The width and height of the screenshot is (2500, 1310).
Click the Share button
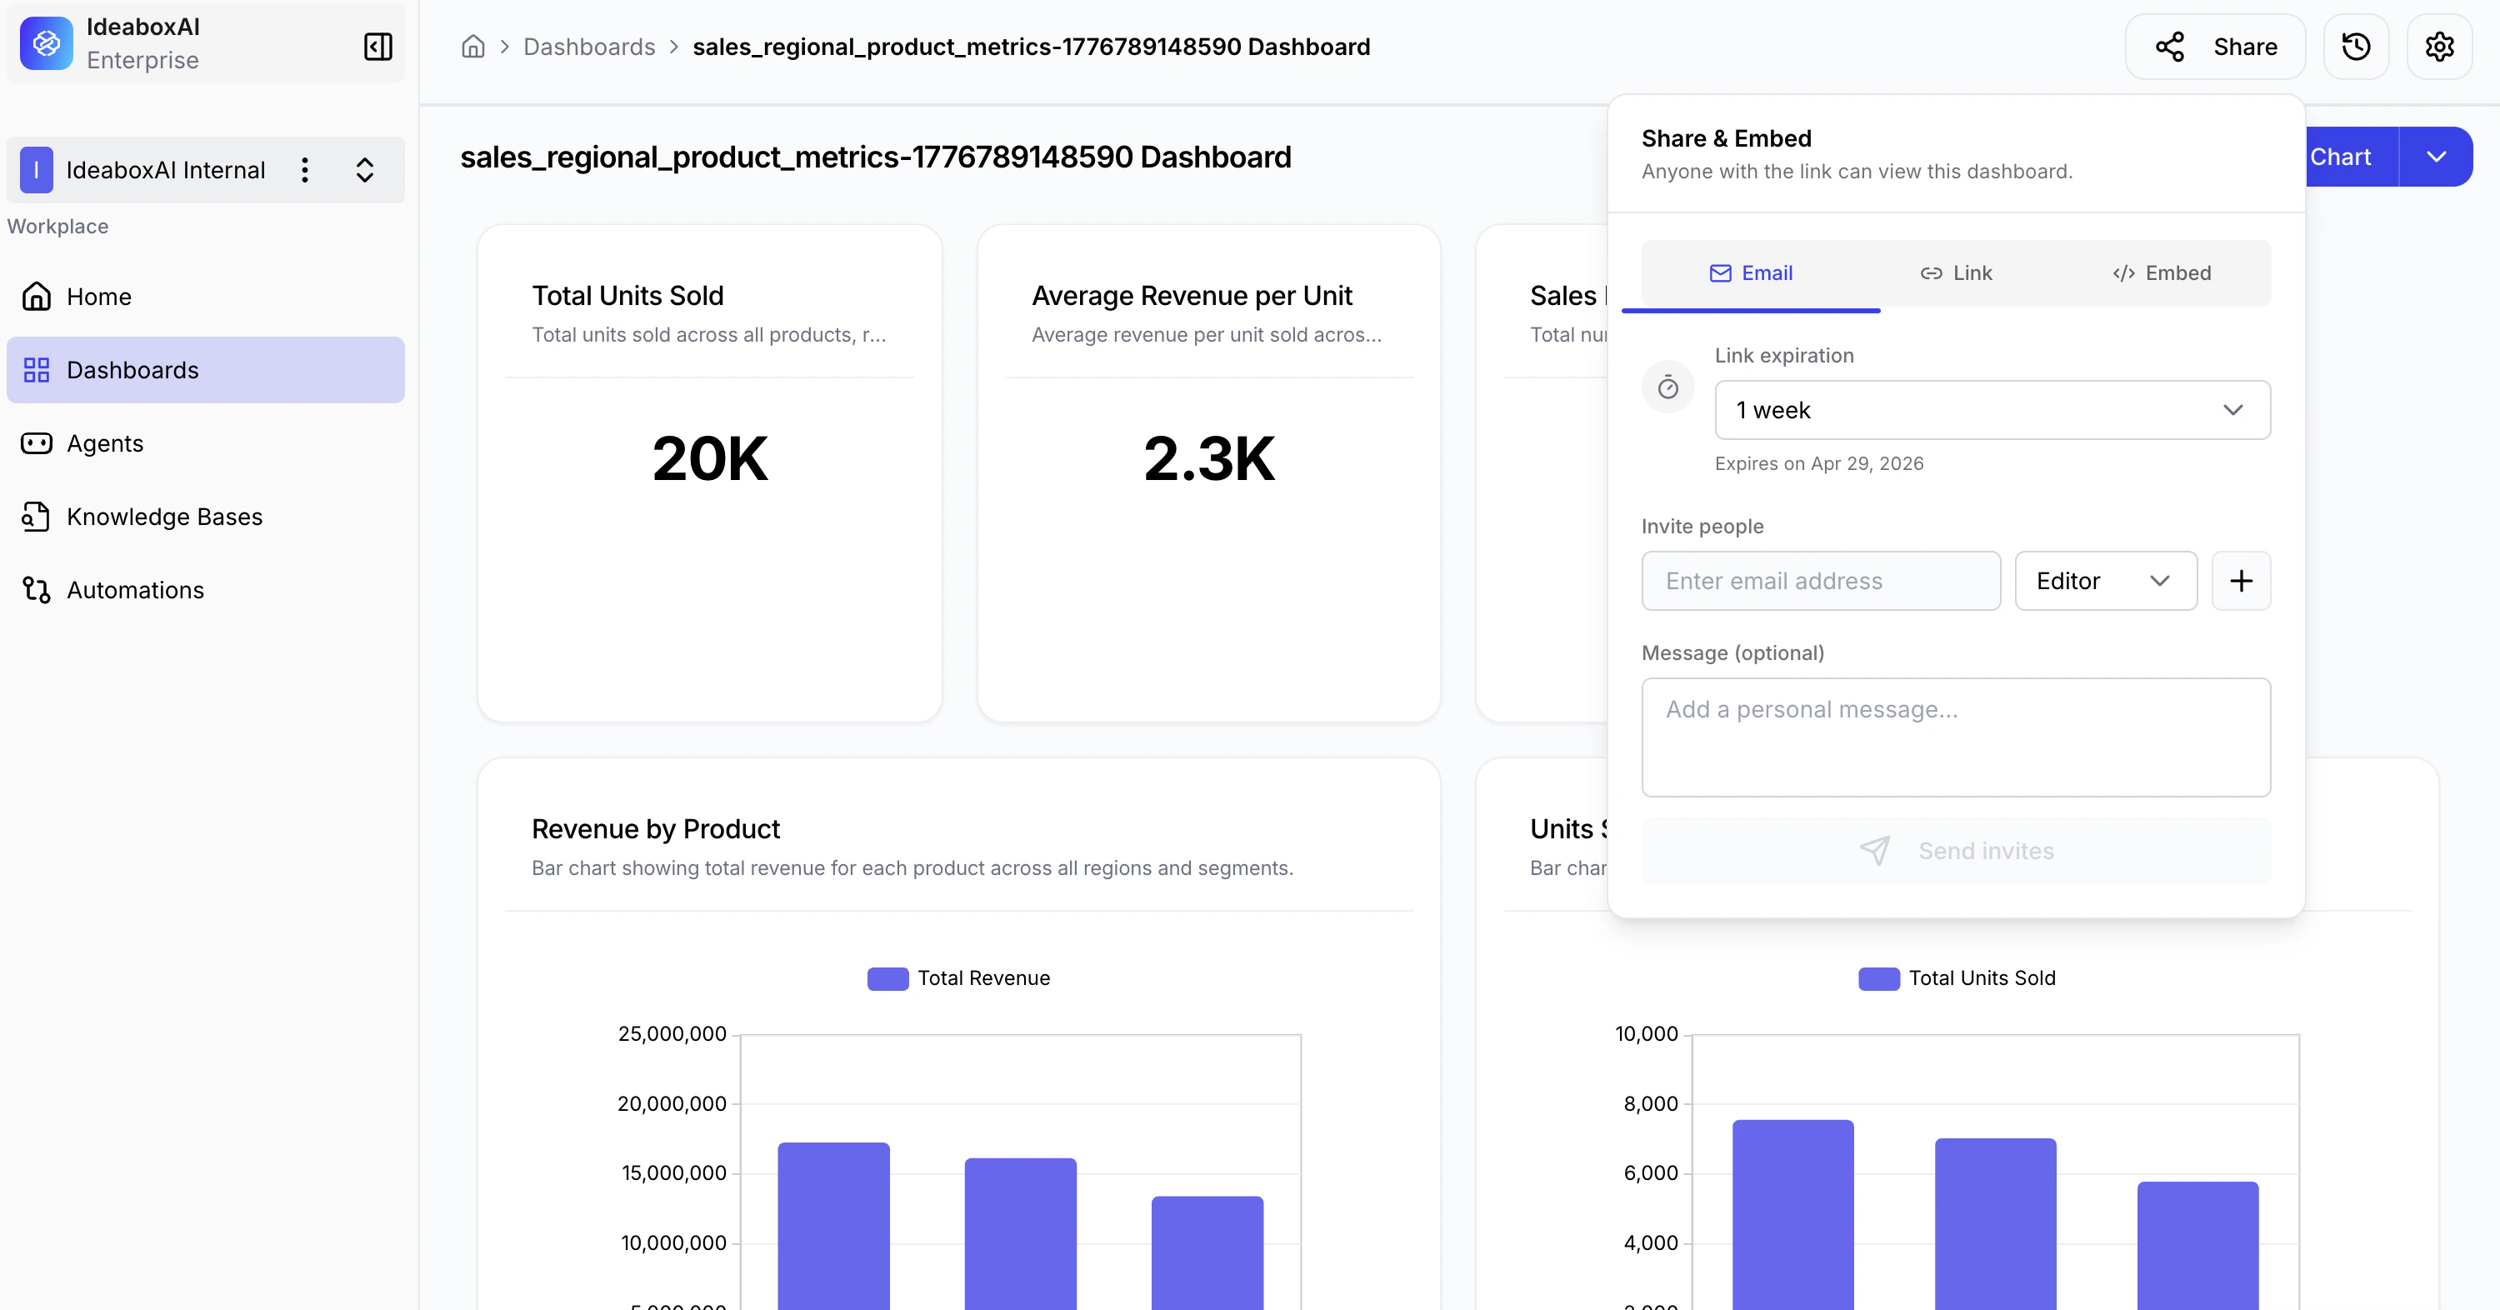[2215, 47]
